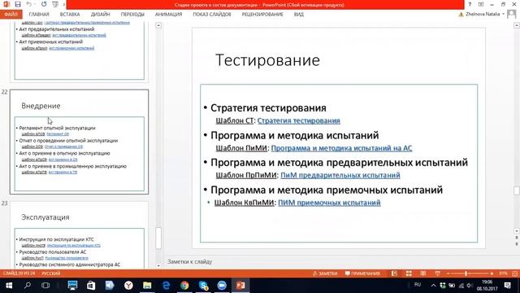
Task: Undo the last action
Action: [29, 4]
